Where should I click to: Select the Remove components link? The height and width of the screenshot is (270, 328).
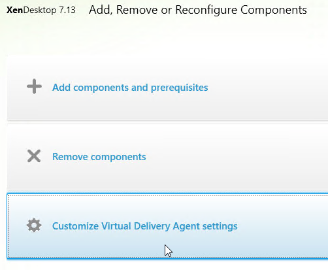click(99, 157)
